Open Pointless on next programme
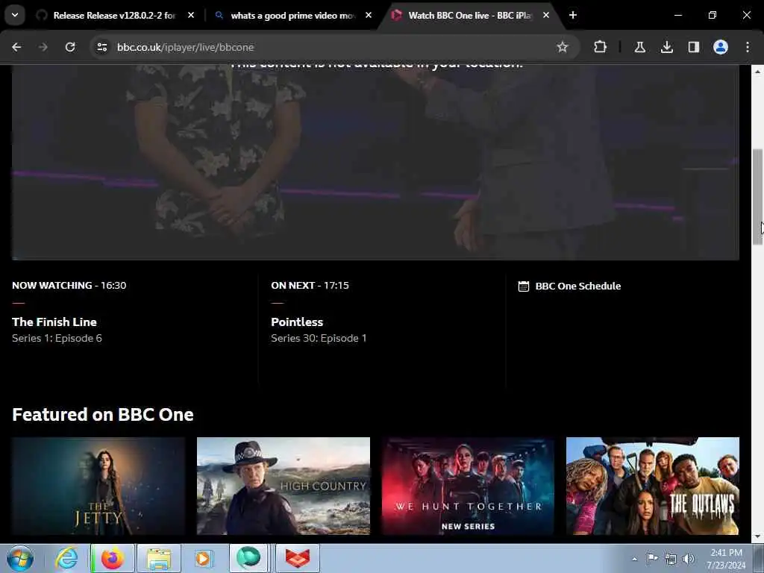 click(297, 322)
